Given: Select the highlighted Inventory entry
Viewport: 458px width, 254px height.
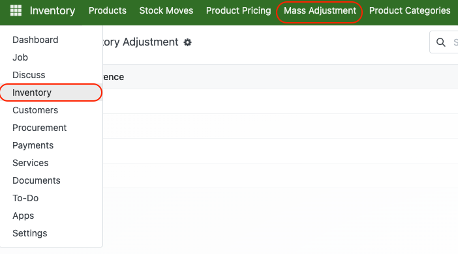Looking at the screenshot, I should coord(51,92).
